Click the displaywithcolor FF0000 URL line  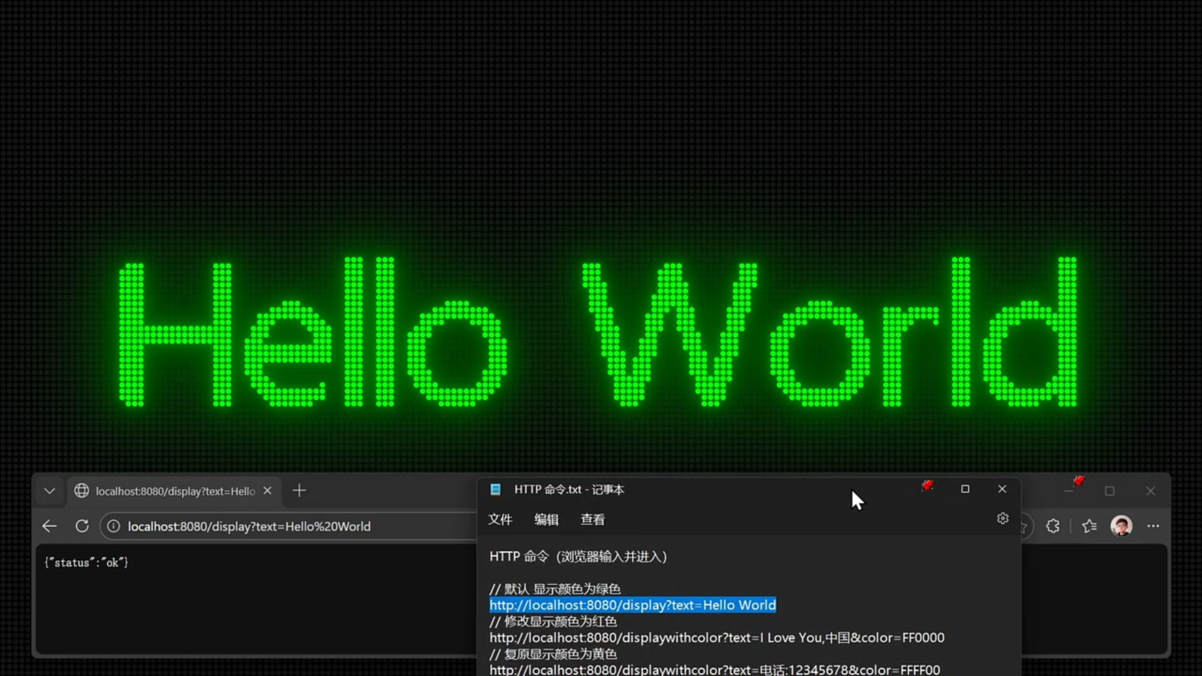click(716, 638)
